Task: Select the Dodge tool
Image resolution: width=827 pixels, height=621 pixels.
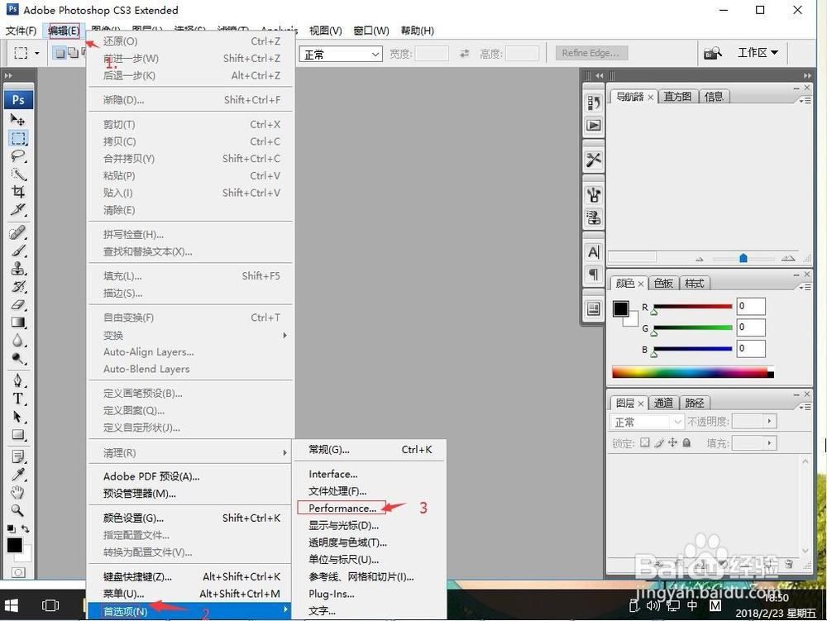Action: pyautogui.click(x=18, y=359)
